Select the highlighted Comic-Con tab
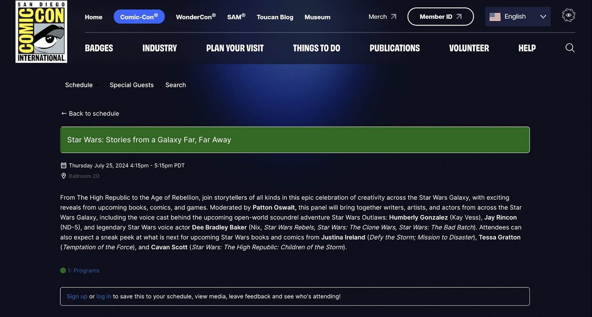Viewport: 592px width, 317px height. (x=139, y=17)
